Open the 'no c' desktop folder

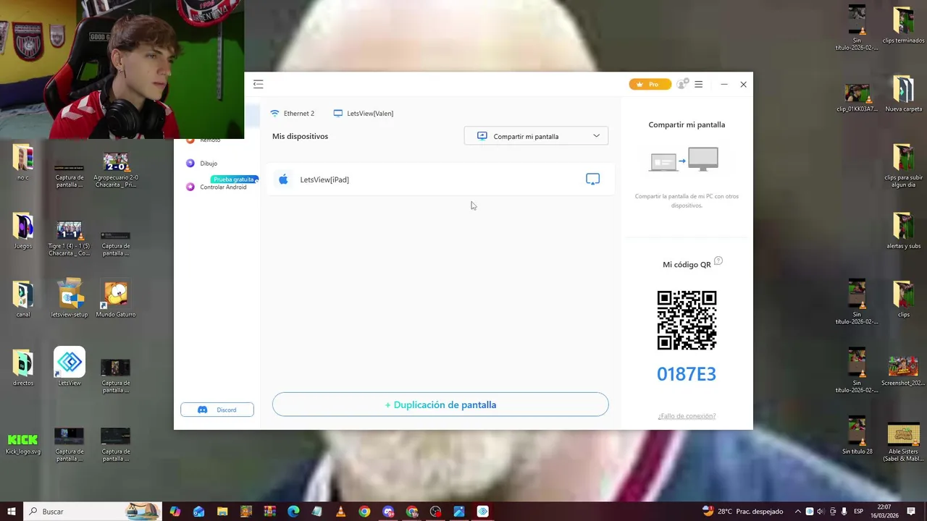click(x=23, y=162)
